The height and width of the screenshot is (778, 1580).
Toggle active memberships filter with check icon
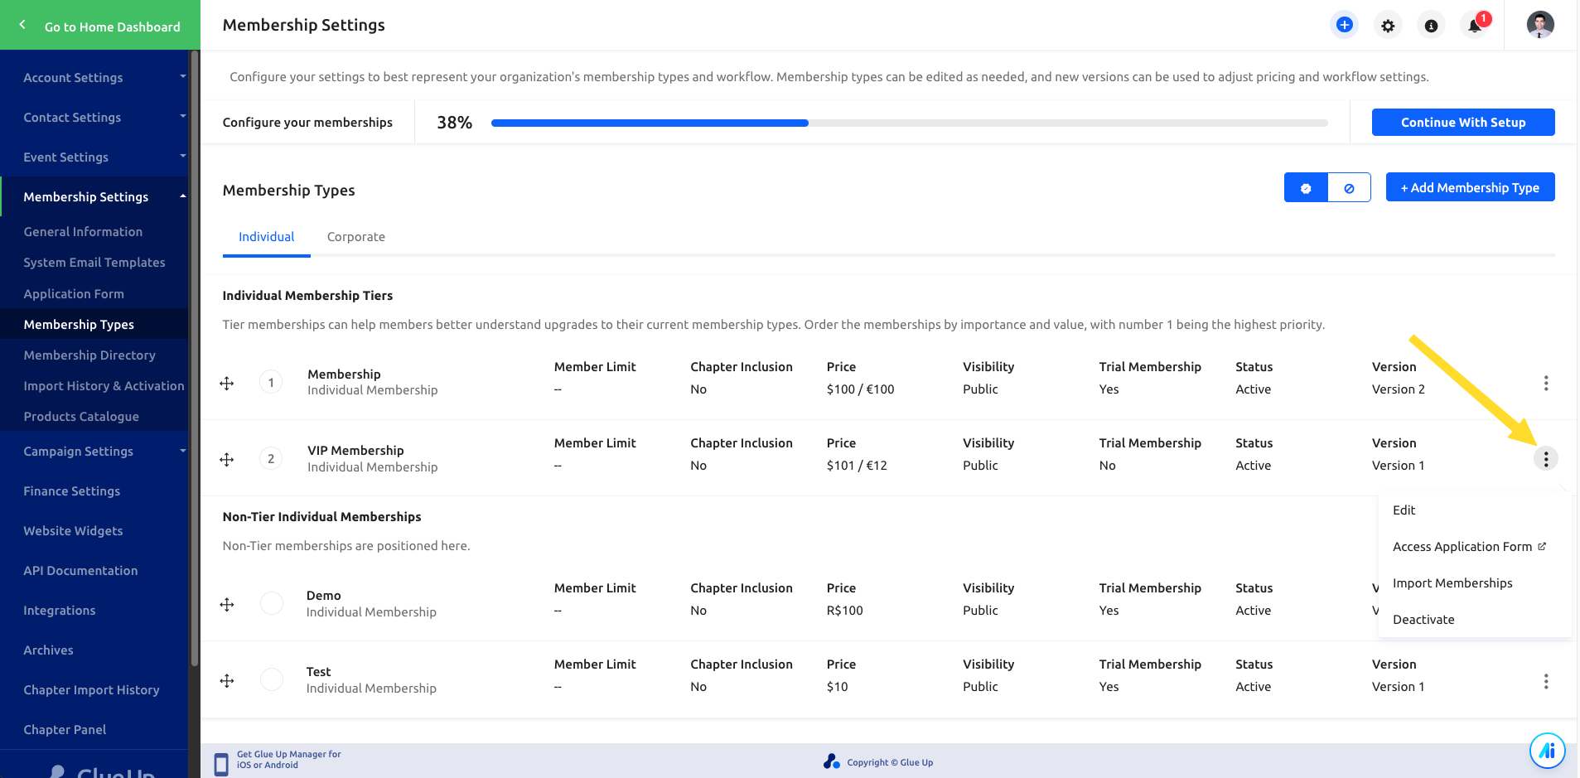[1306, 188]
